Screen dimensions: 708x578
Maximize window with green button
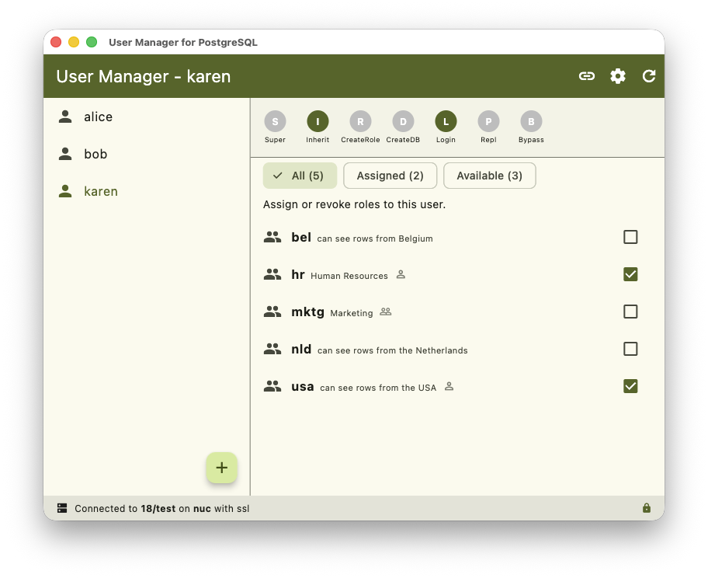pyautogui.click(x=92, y=42)
